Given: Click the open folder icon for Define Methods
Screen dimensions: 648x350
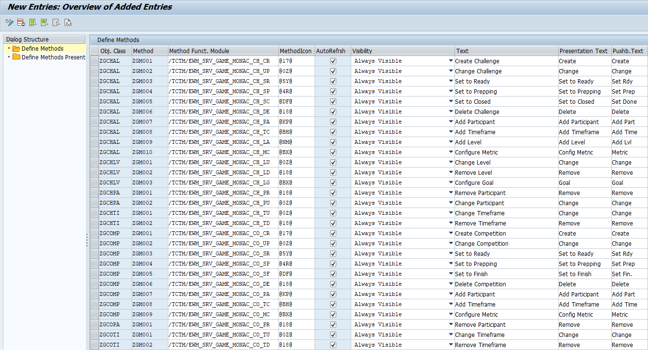Looking at the screenshot, I should tap(16, 49).
